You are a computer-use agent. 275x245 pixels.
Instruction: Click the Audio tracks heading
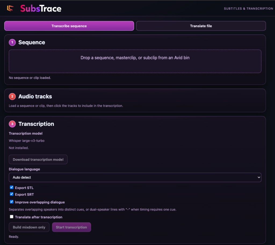point(35,96)
